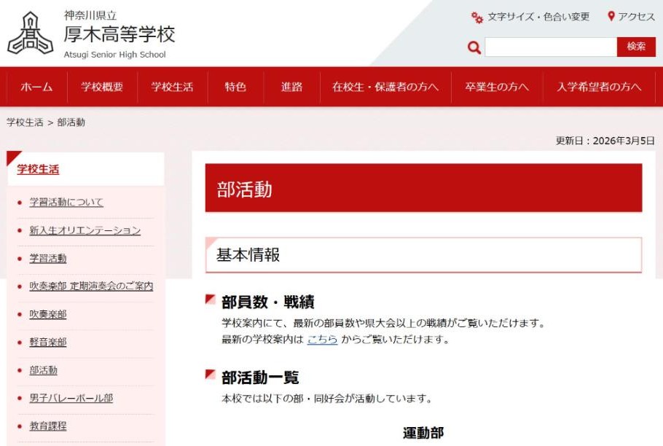
Task: Click the Atsugi Senior High School crest logo
Action: [31, 34]
